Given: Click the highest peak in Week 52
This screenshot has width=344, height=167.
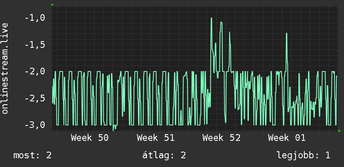Looking at the screenshot, I should coord(211,18).
